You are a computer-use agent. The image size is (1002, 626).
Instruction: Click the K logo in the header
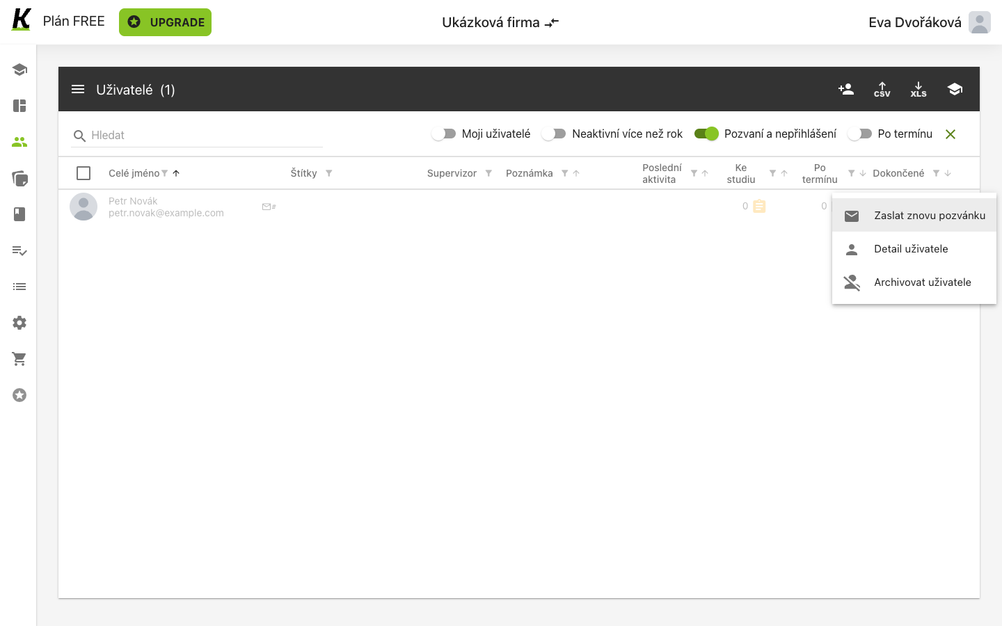(x=22, y=19)
